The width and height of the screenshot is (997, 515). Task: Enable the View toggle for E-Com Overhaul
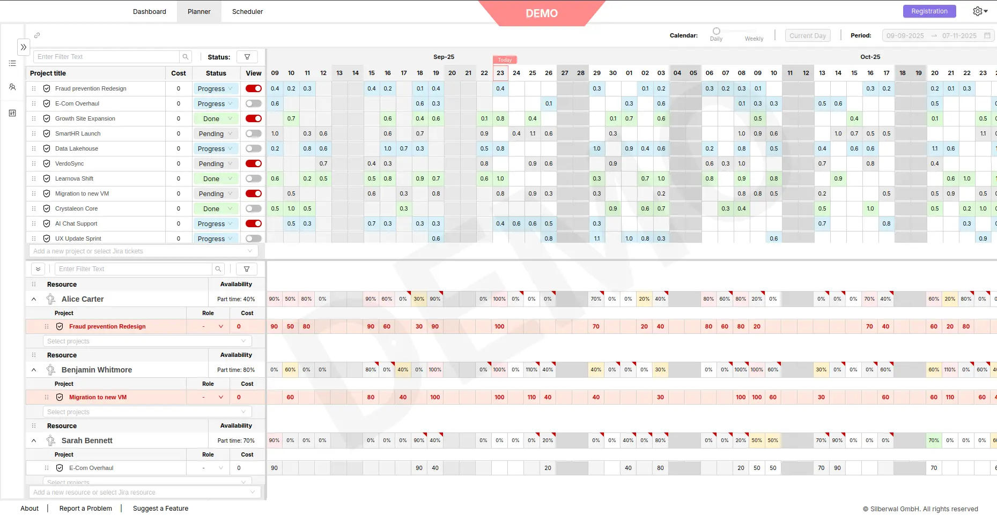point(253,103)
